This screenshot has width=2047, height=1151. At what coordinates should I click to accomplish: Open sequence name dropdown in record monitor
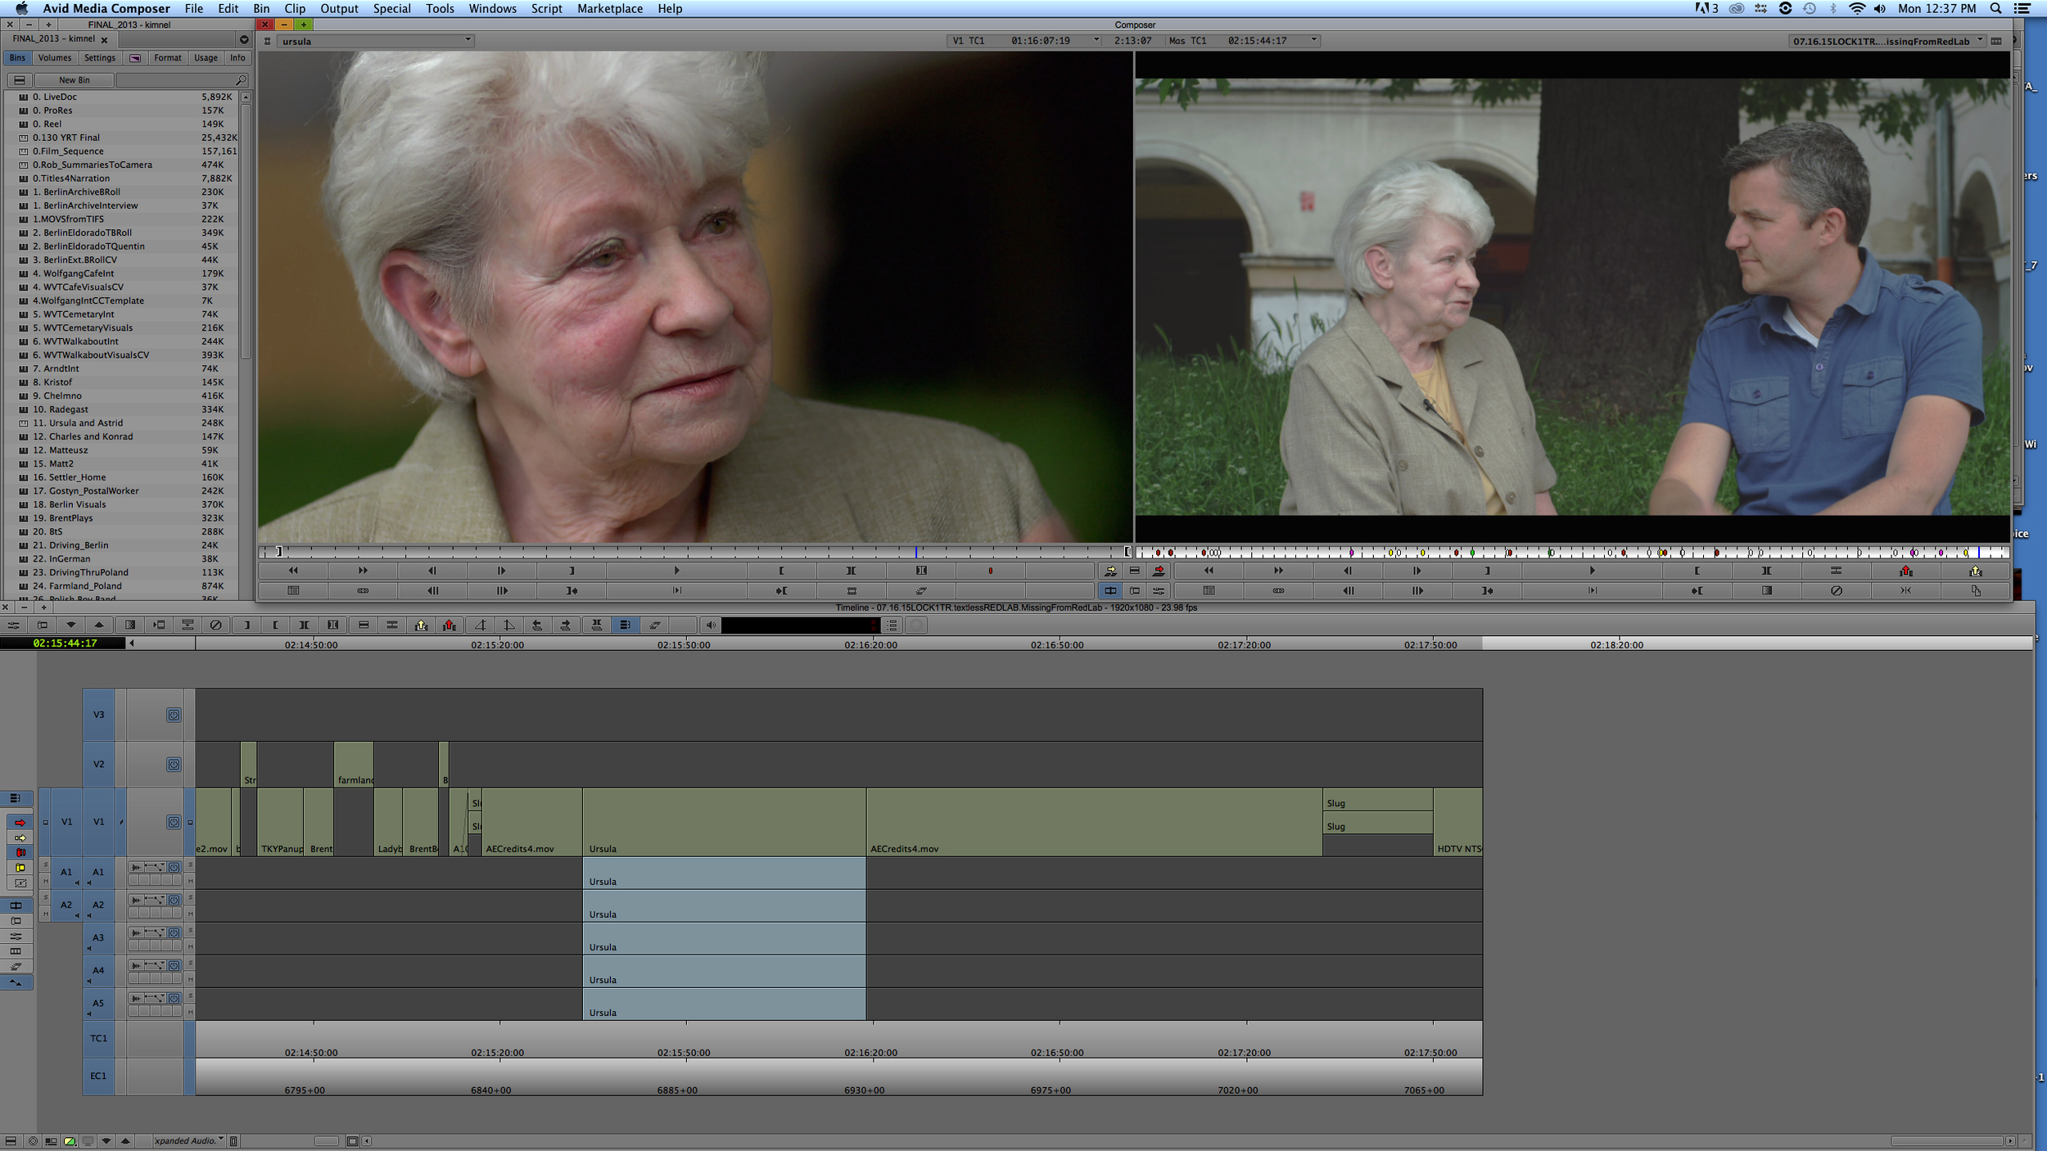[x=1887, y=41]
